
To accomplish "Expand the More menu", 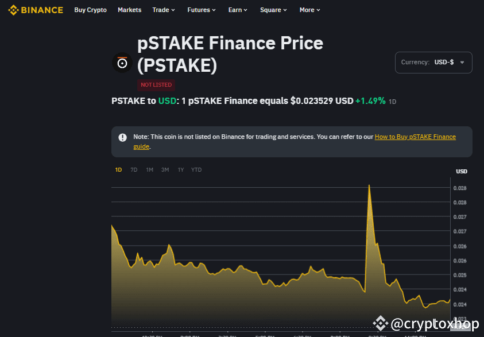I will point(309,10).
